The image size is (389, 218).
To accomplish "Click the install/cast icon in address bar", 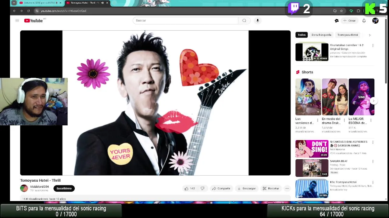I will (335, 11).
